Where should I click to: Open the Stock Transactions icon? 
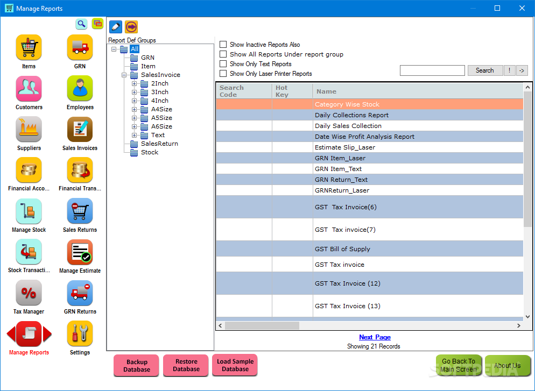pos(29,252)
